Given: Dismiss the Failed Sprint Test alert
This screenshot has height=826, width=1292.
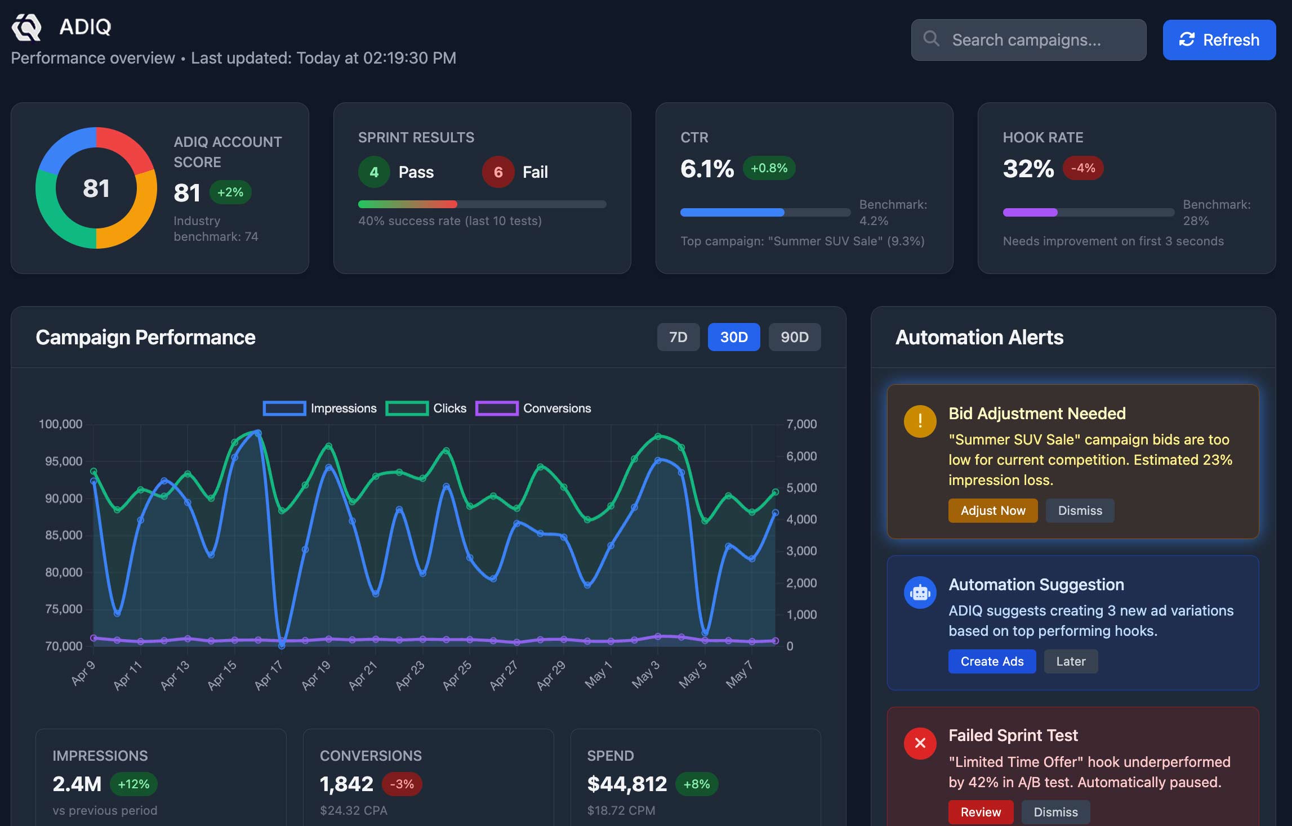Looking at the screenshot, I should coord(1055,812).
